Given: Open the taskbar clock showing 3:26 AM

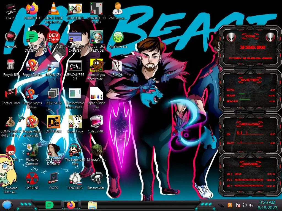Looking at the screenshot, I should click(x=267, y=205).
